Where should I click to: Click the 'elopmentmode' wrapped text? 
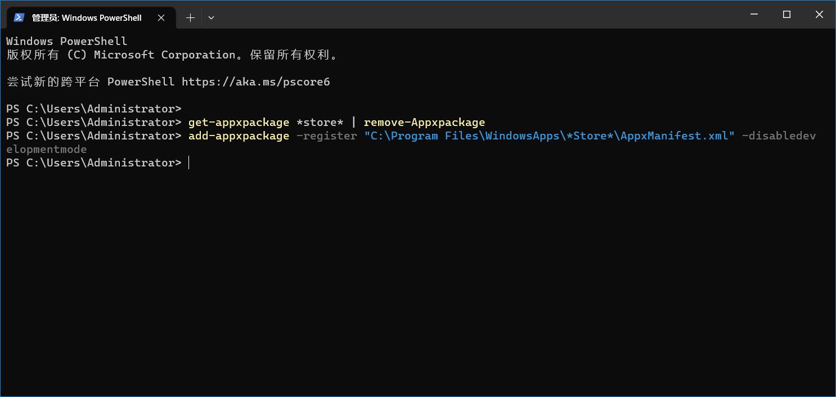click(x=47, y=149)
